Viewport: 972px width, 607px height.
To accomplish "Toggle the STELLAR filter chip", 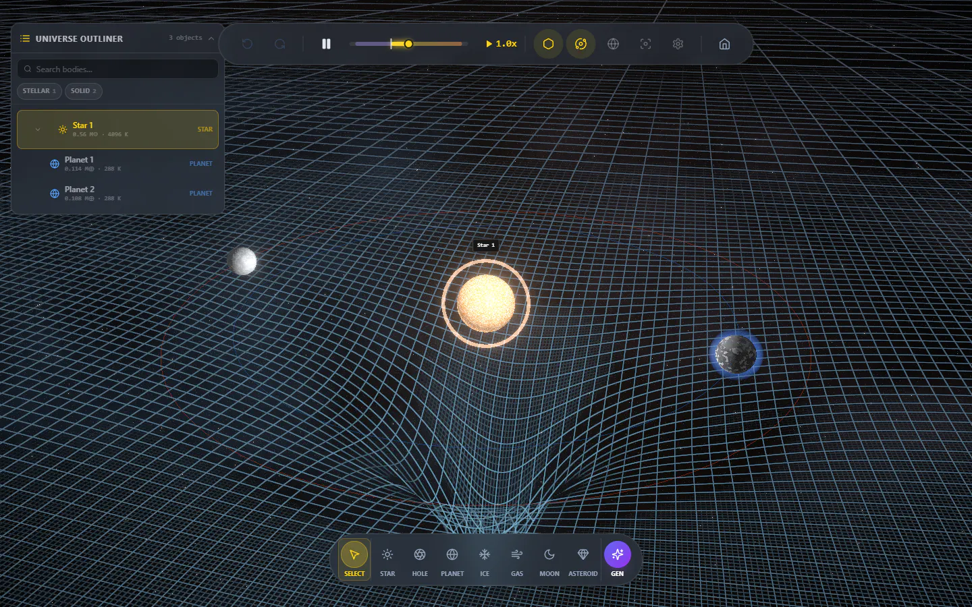I will tap(39, 91).
